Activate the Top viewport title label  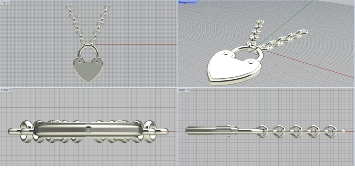coord(3,2)
